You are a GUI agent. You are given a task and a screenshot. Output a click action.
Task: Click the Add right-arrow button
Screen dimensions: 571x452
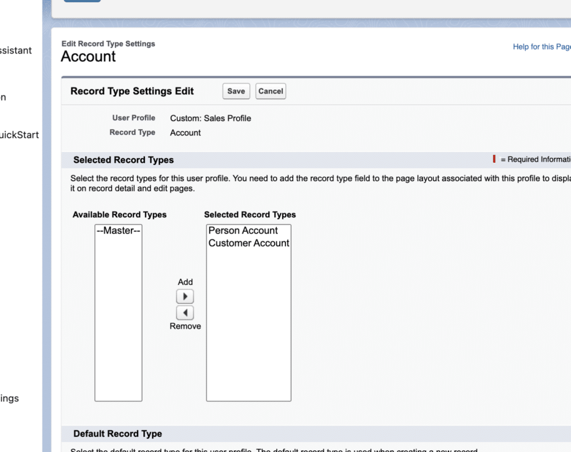click(x=185, y=297)
